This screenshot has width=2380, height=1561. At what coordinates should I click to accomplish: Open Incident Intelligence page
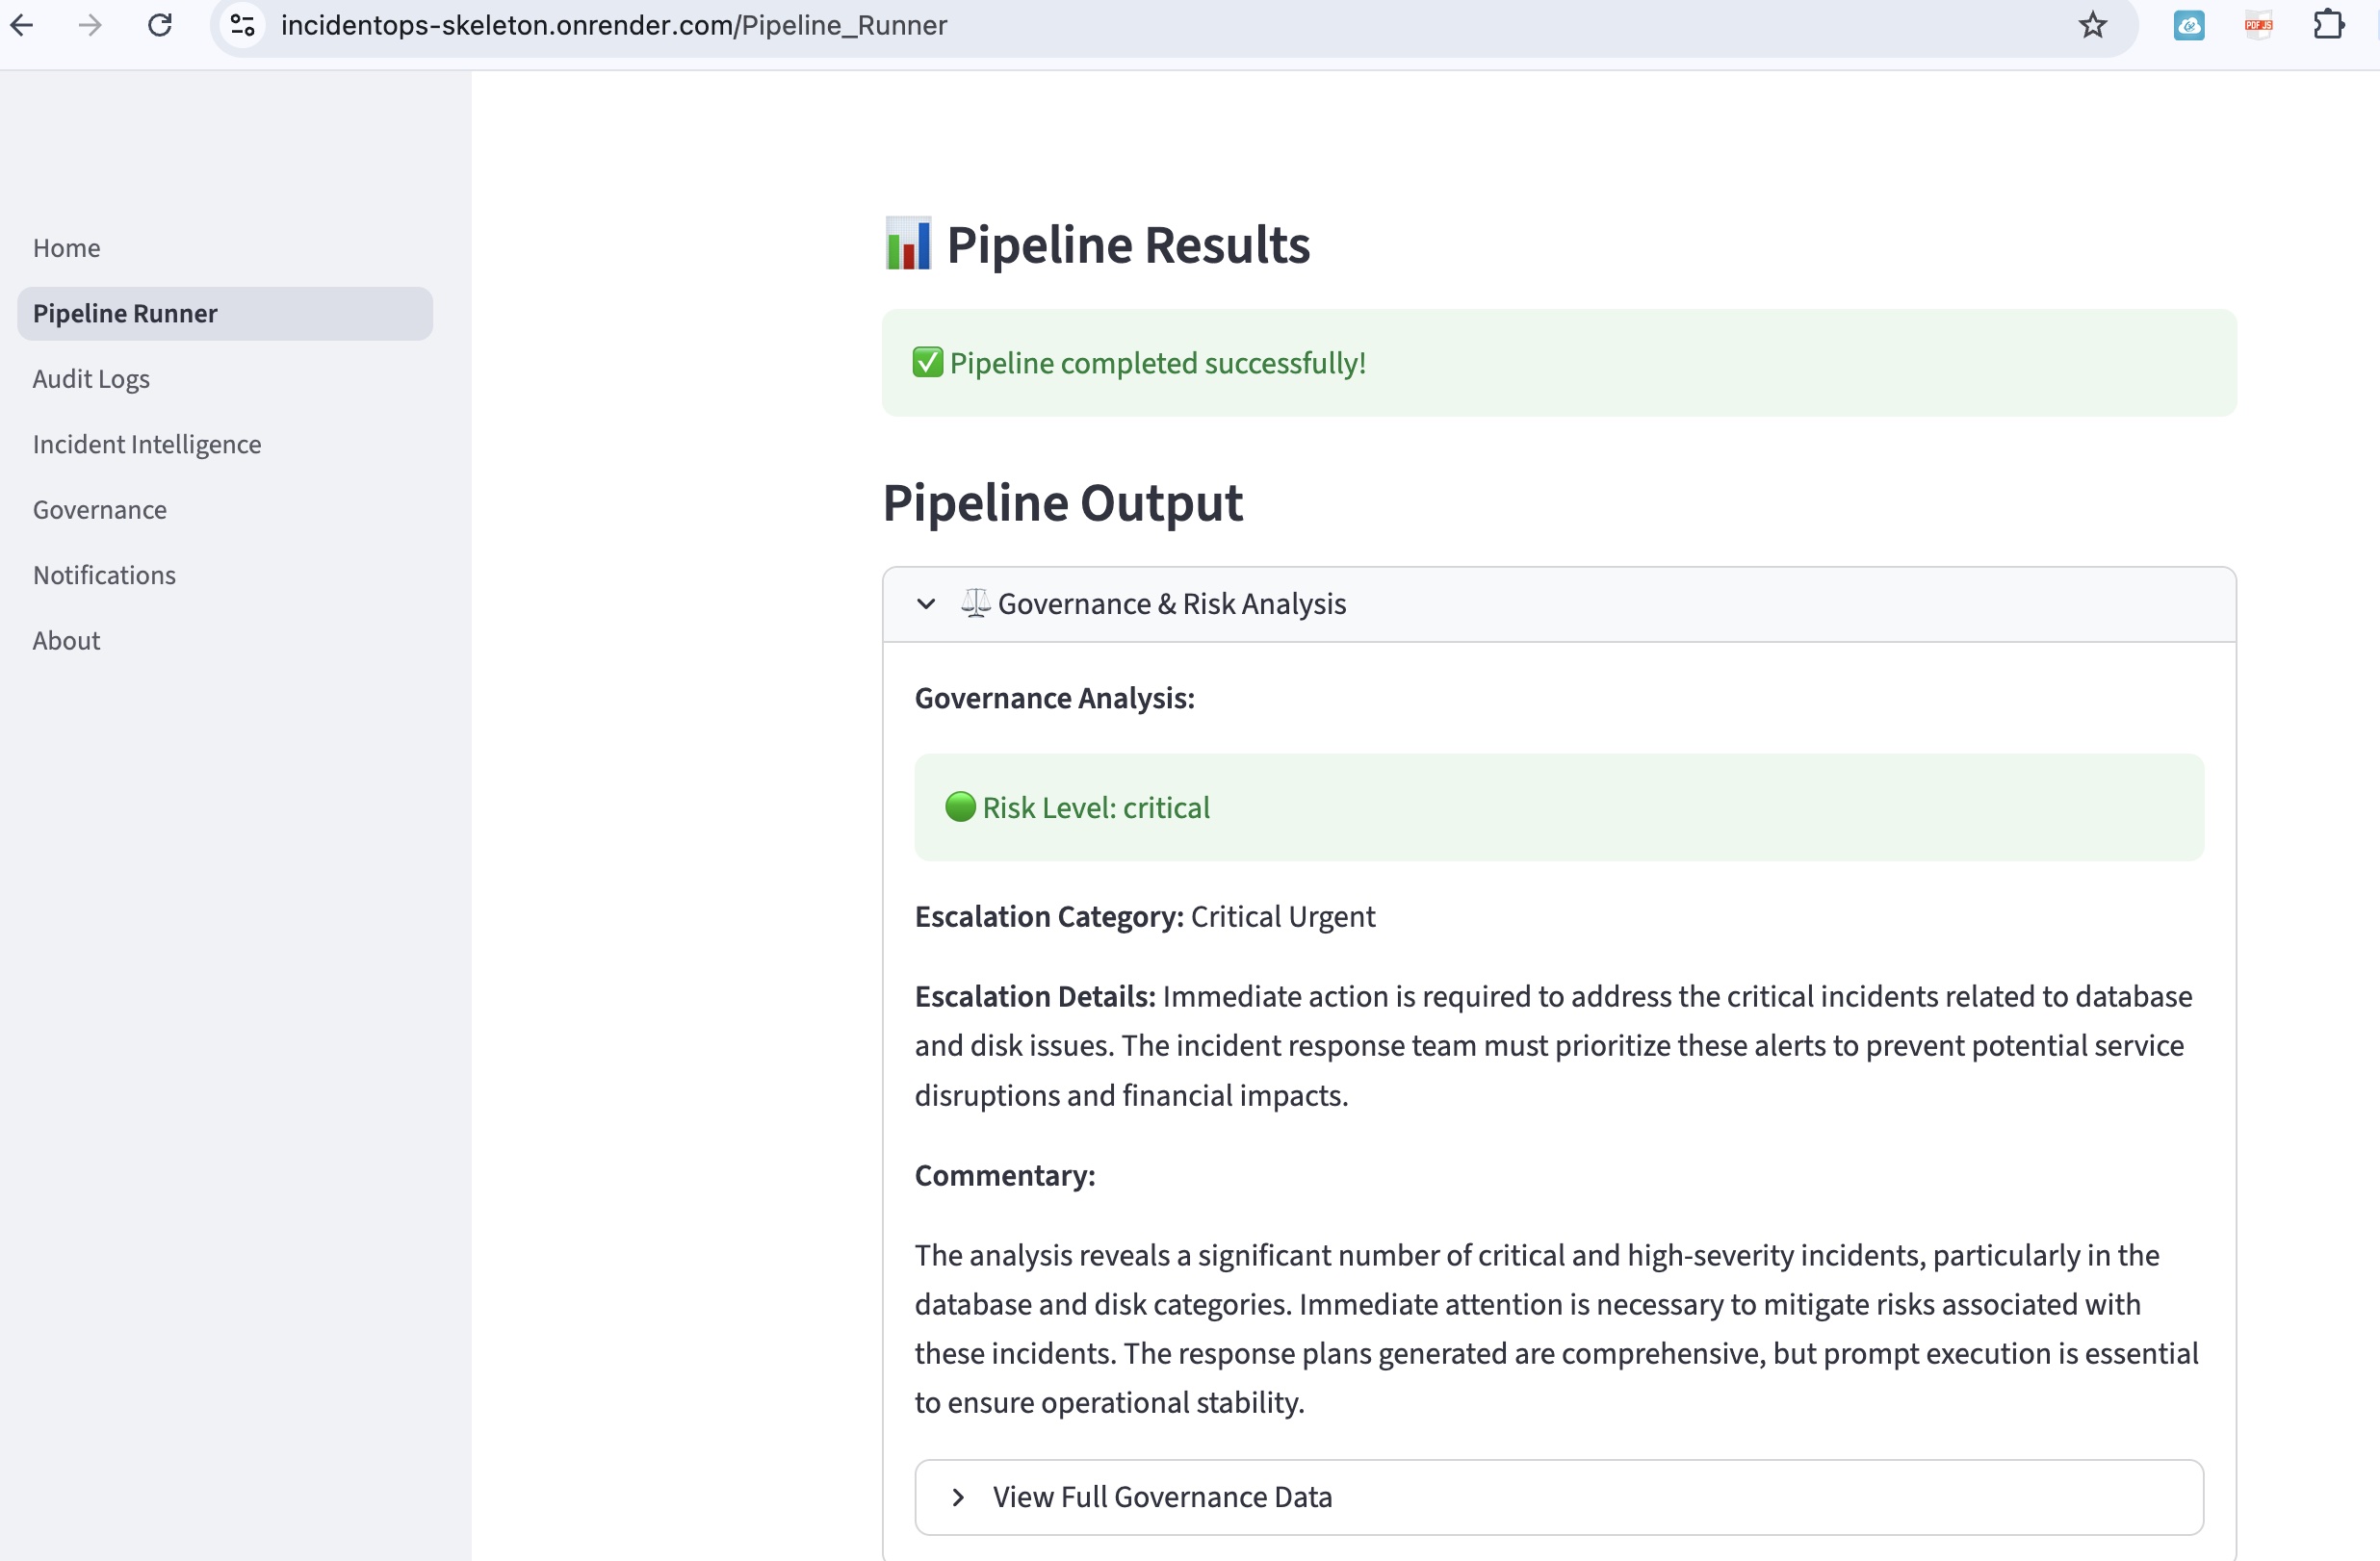[x=147, y=444]
